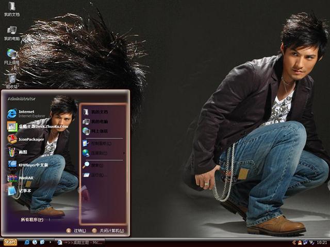Click the Start button on taskbar
The width and height of the screenshot is (330, 247).
click(x=10, y=242)
